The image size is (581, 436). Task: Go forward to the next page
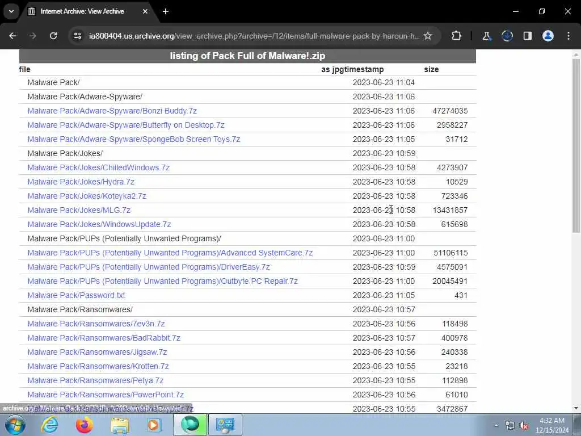(x=32, y=36)
